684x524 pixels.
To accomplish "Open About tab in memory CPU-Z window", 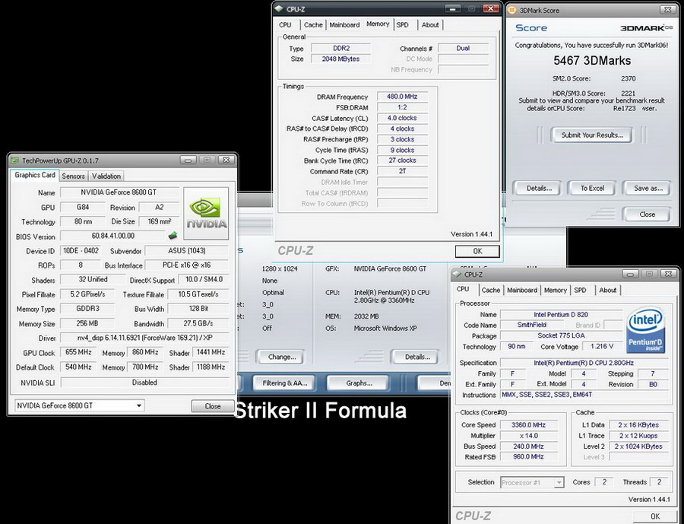I will pos(430,25).
